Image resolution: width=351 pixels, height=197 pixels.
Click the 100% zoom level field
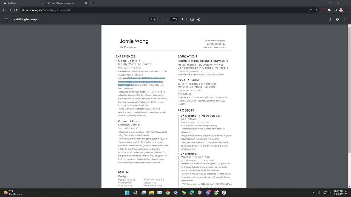click(x=174, y=19)
